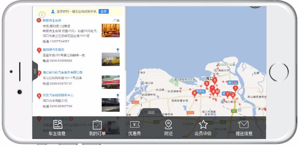The width and height of the screenshot is (299, 146).
Task: Click 白沙门公园 park icon on map
Action: pos(219,65)
